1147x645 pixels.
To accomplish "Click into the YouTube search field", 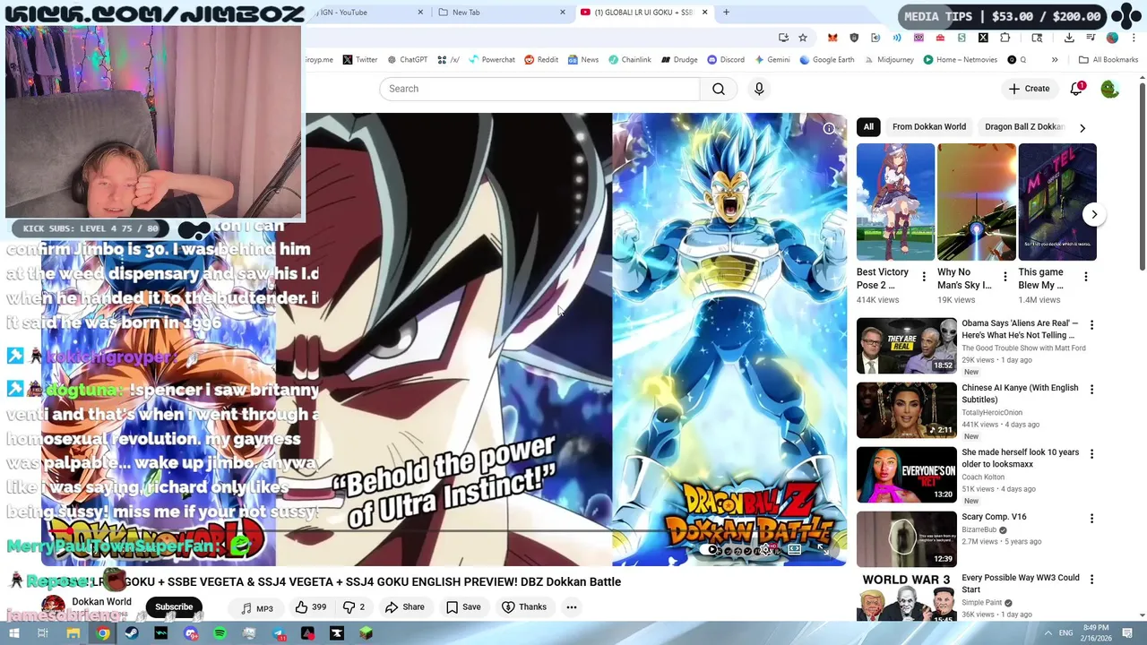I will (x=539, y=89).
